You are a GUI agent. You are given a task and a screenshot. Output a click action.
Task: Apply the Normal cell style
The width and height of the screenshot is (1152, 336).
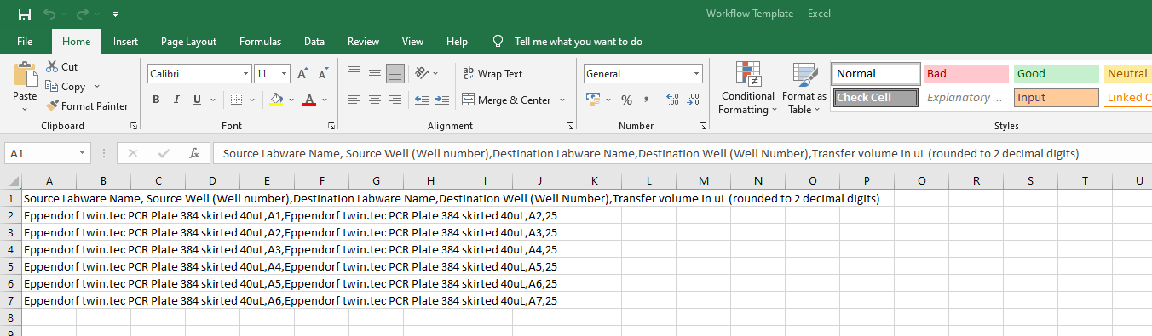(876, 74)
